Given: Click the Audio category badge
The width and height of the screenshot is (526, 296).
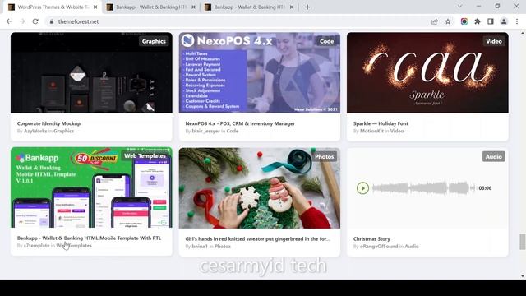Looking at the screenshot, I should [494, 156].
